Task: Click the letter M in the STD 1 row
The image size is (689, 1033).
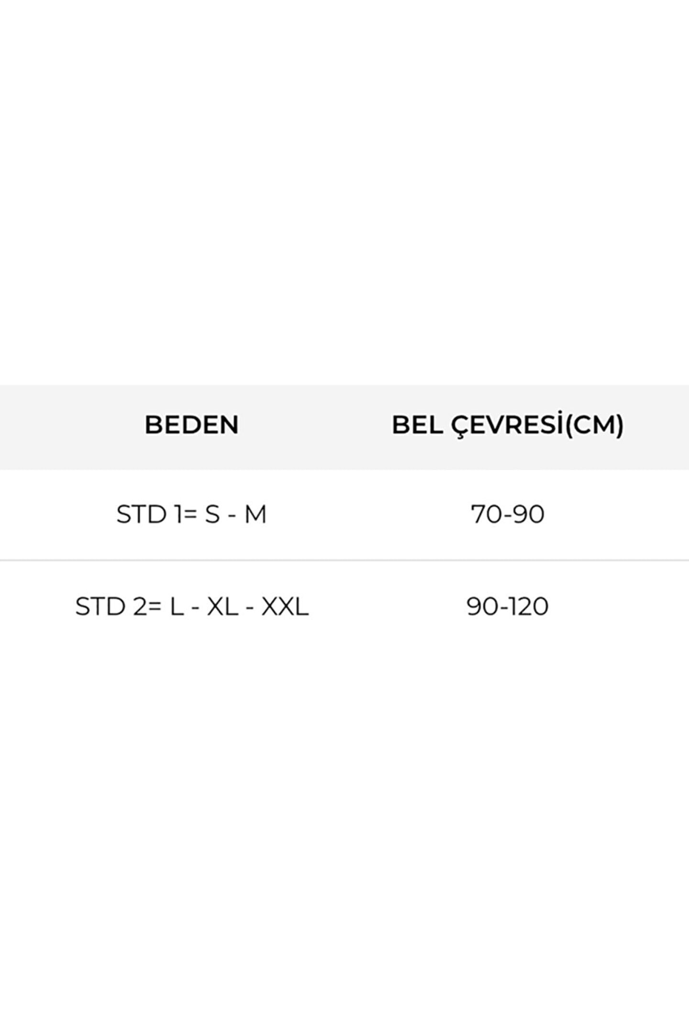Action: click(256, 515)
